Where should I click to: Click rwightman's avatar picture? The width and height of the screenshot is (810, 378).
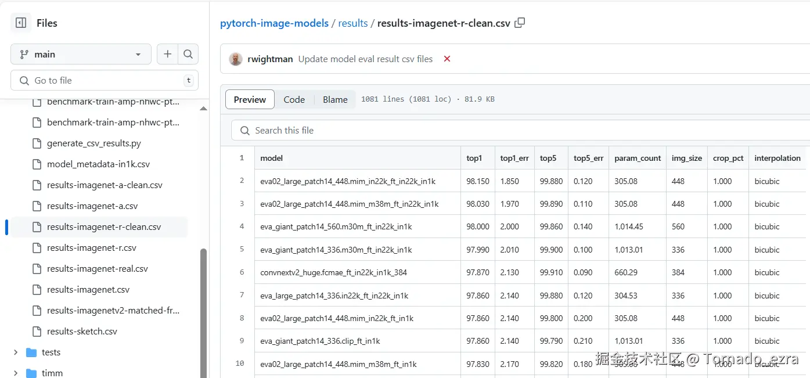(236, 59)
